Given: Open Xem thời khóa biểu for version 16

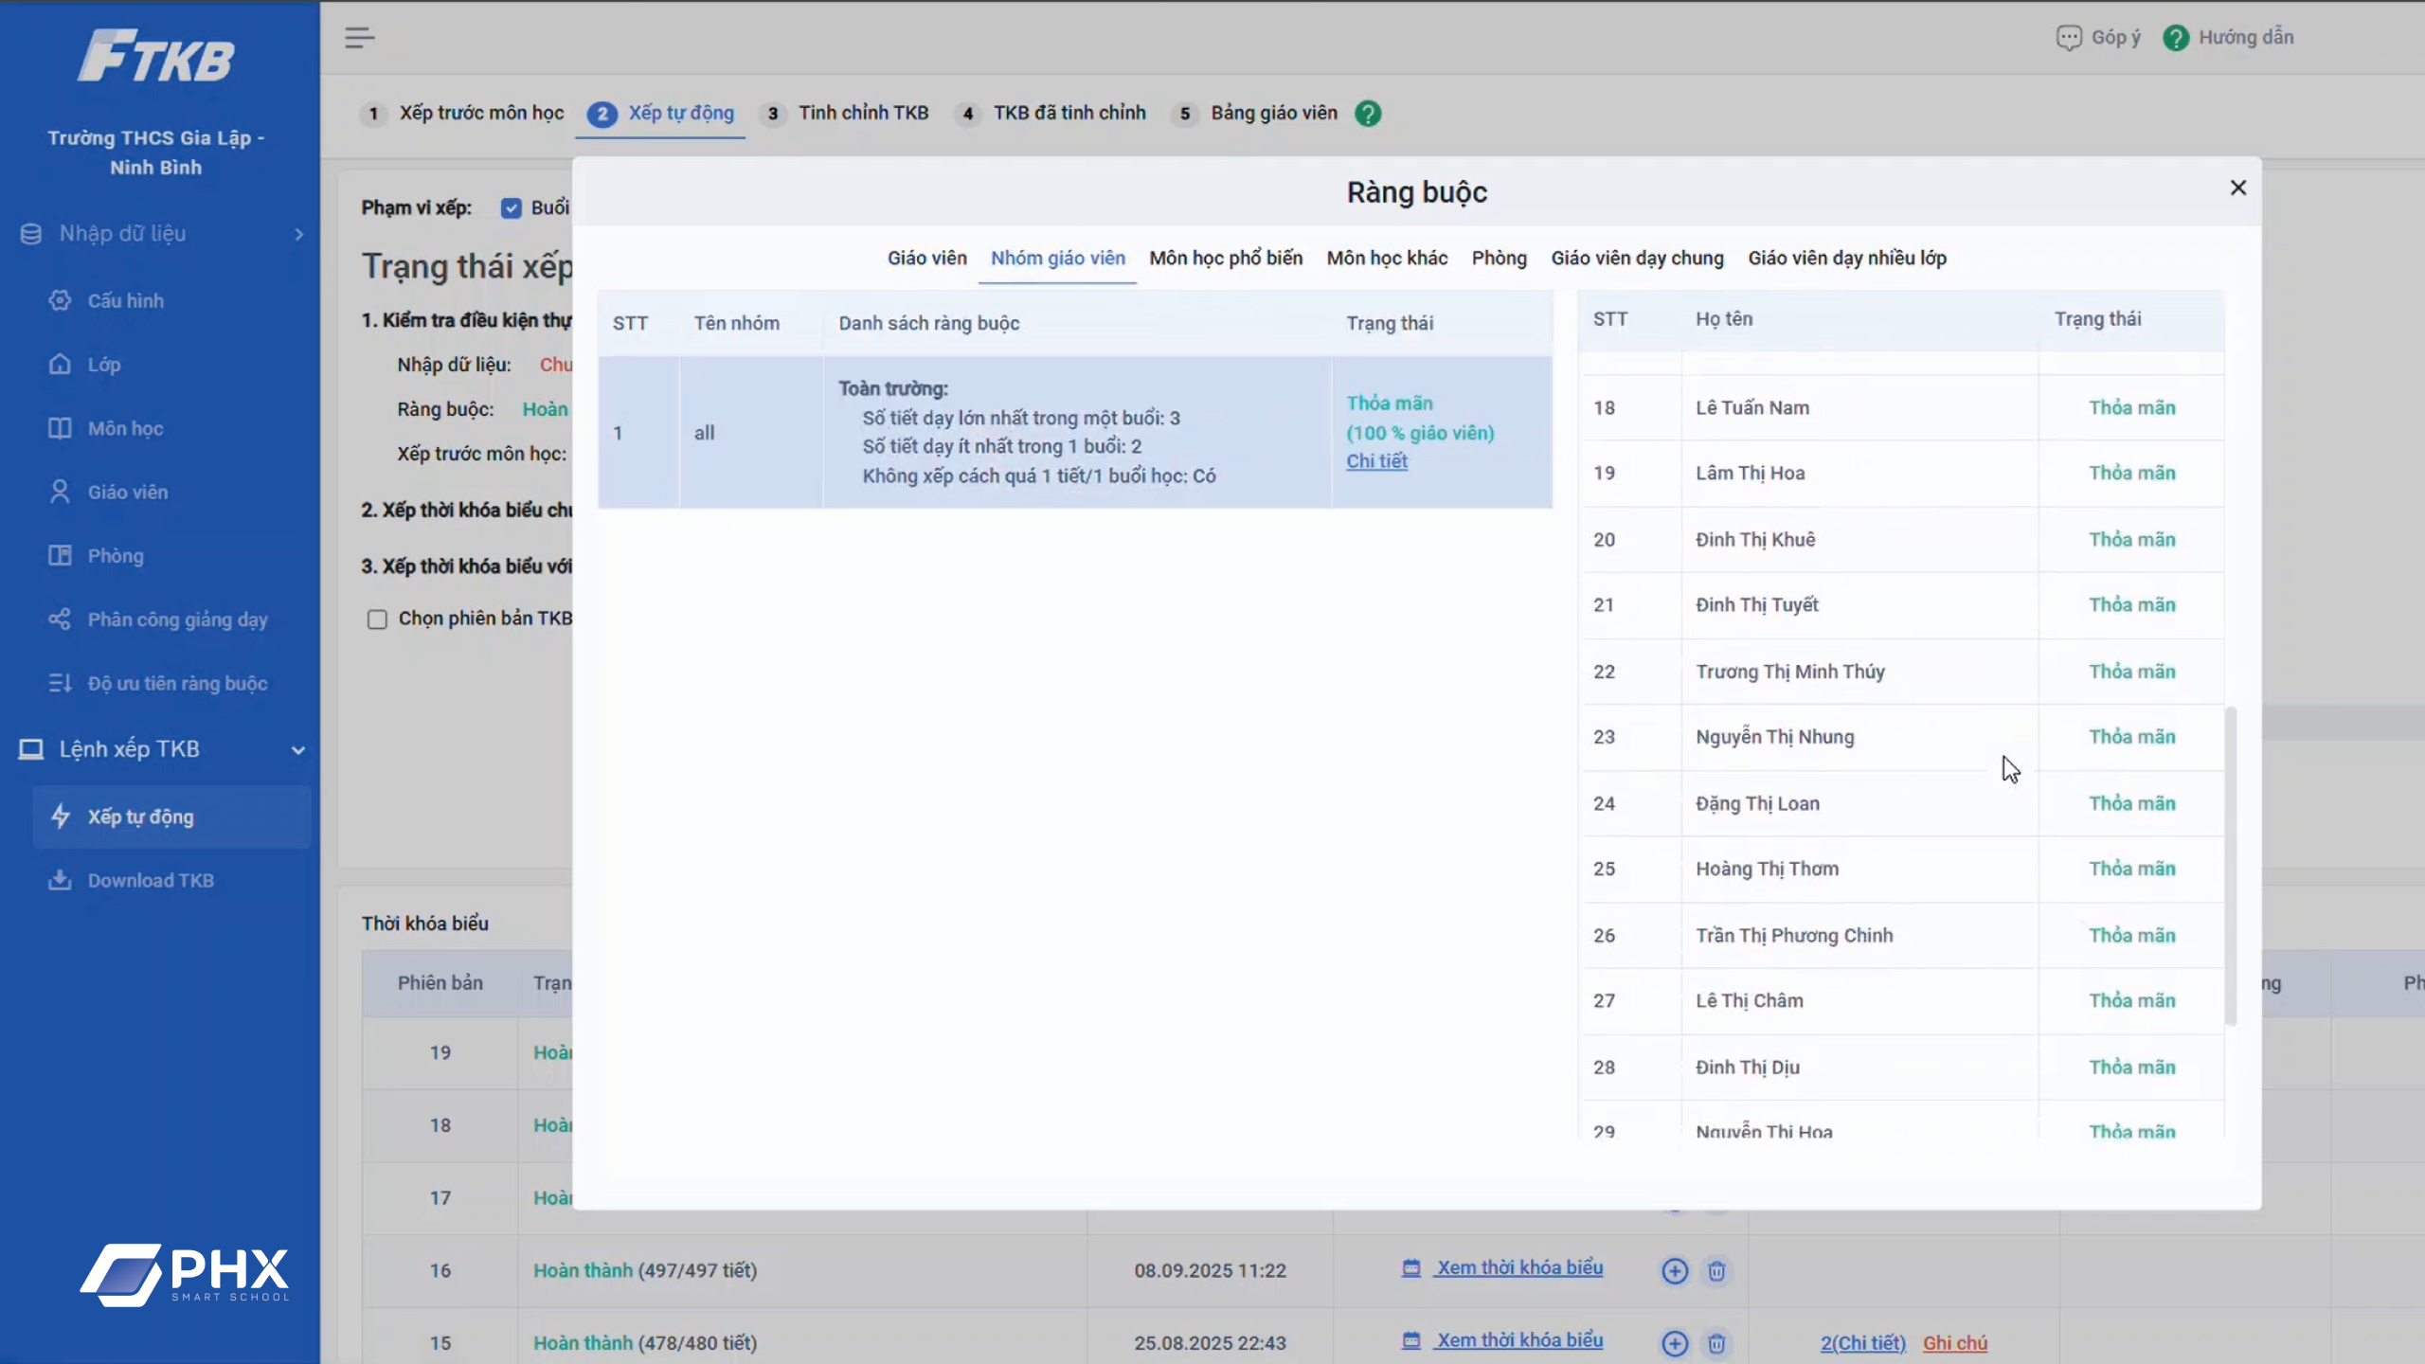Looking at the screenshot, I should tap(1518, 1268).
